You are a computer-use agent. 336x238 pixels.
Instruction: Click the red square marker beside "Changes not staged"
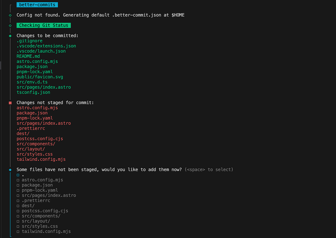10,103
